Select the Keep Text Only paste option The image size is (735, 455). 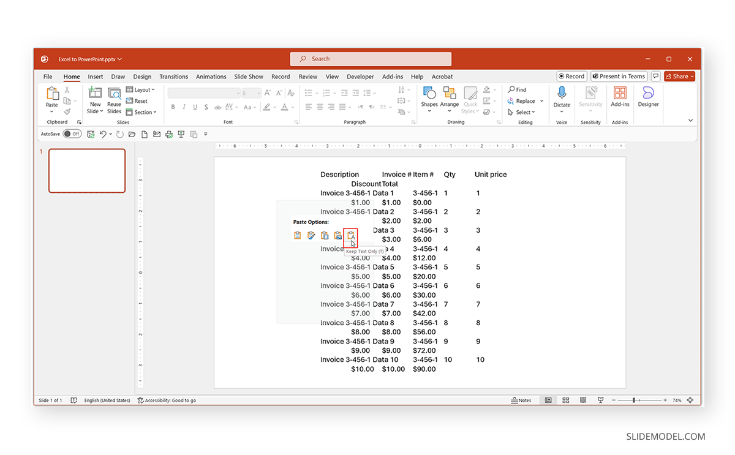pos(351,235)
